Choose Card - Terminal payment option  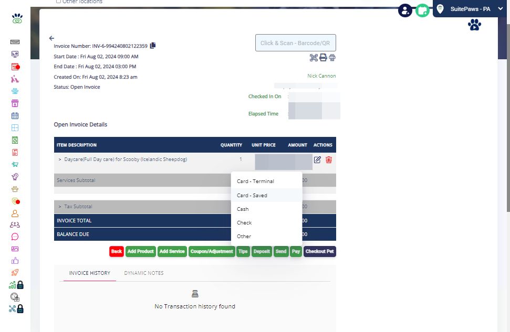(266, 181)
